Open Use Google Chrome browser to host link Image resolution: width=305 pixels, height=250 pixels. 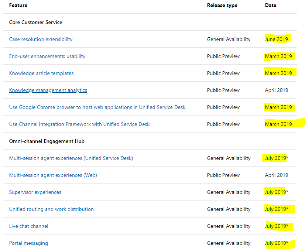click(97, 107)
